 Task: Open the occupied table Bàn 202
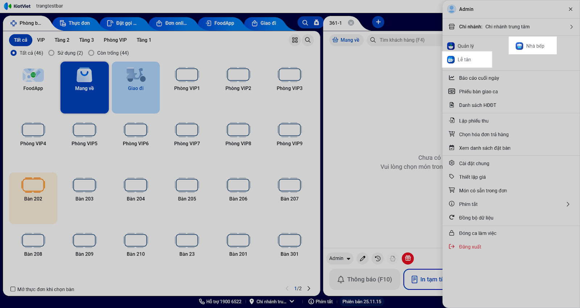click(33, 198)
